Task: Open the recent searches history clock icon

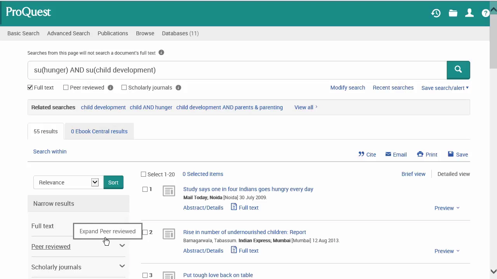Action: coord(436,13)
